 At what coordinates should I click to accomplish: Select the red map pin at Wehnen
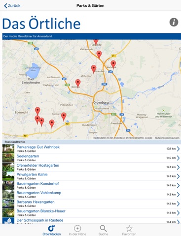[78, 83]
